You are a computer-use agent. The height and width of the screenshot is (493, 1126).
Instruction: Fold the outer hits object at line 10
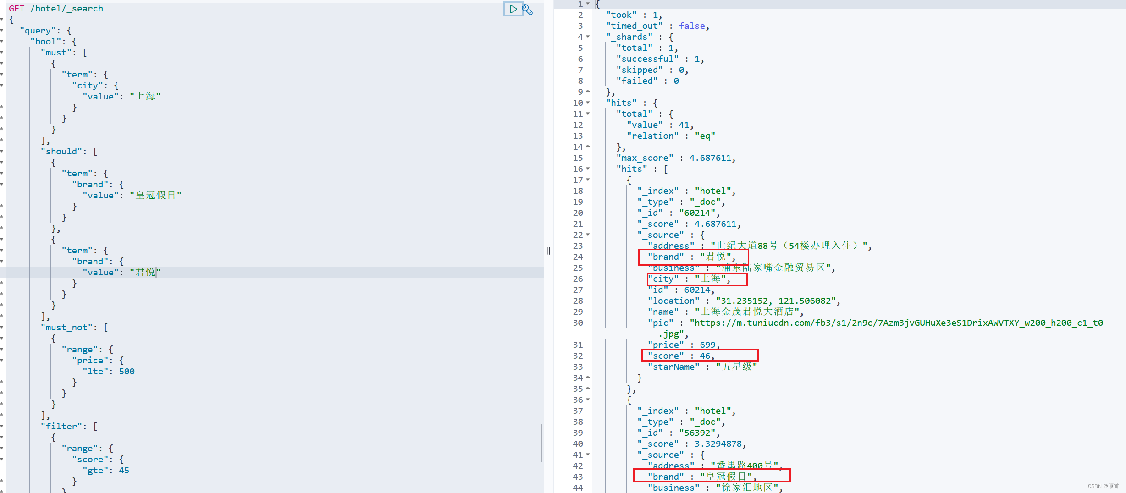click(588, 103)
